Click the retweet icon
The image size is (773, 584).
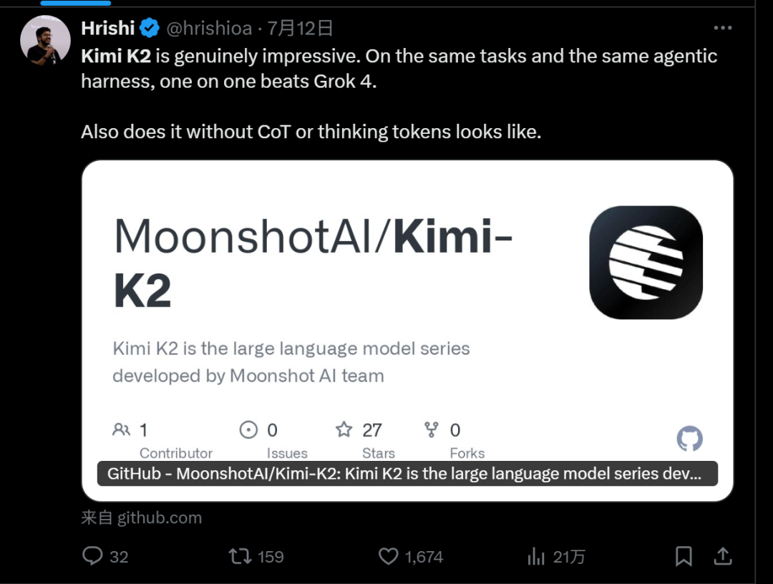click(239, 556)
